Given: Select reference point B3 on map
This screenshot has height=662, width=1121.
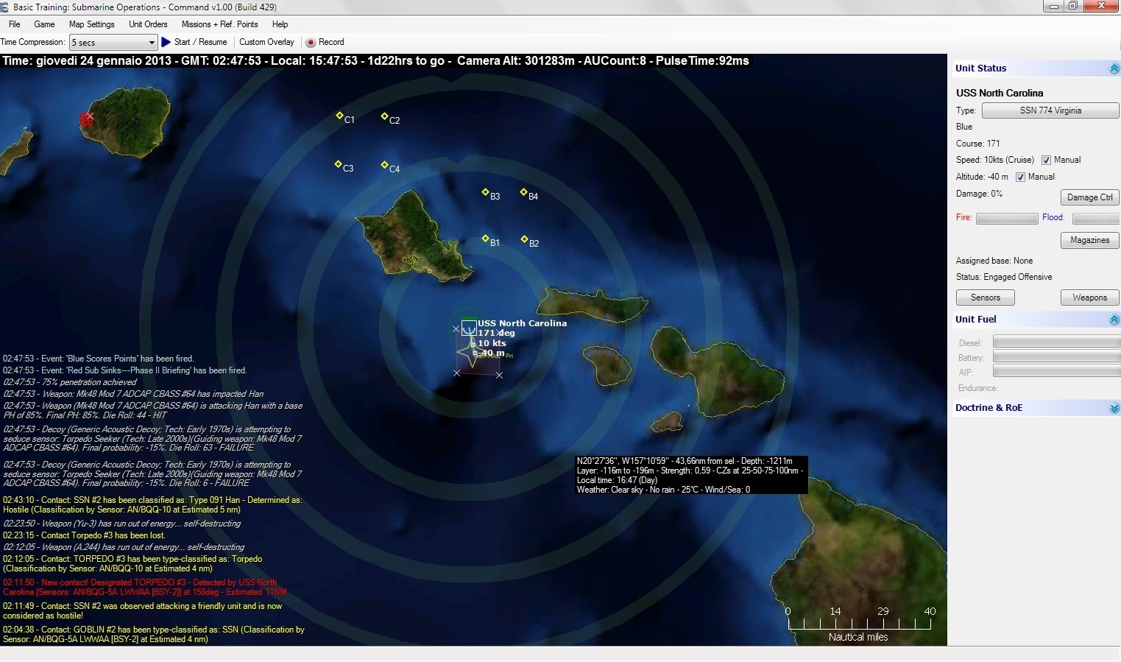Looking at the screenshot, I should tap(485, 192).
